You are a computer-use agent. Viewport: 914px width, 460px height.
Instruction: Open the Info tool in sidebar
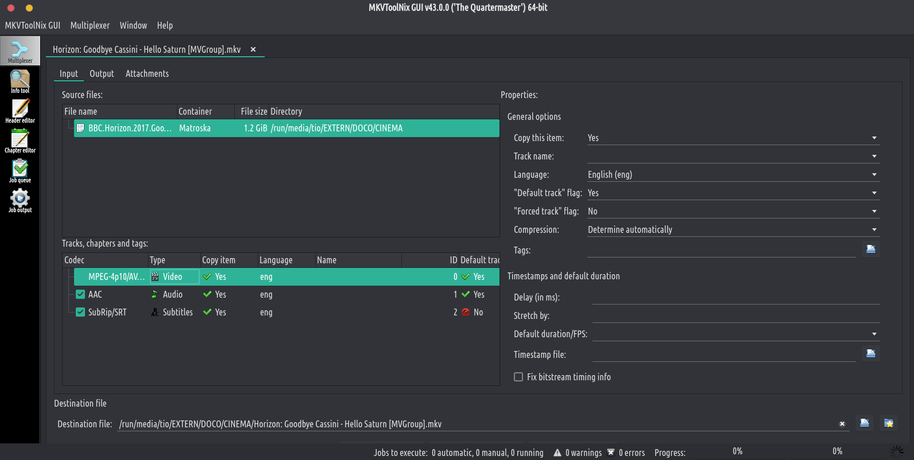(20, 81)
